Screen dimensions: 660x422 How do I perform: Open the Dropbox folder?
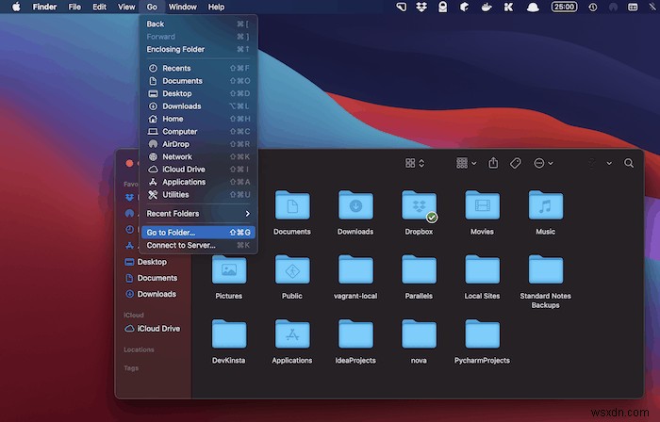click(419, 204)
